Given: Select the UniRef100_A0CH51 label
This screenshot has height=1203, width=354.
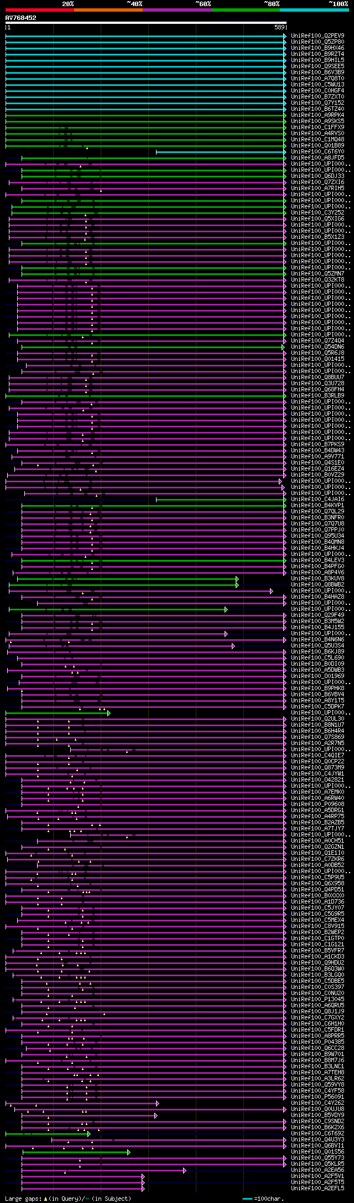Looking at the screenshot, I should pyautogui.click(x=317, y=840).
